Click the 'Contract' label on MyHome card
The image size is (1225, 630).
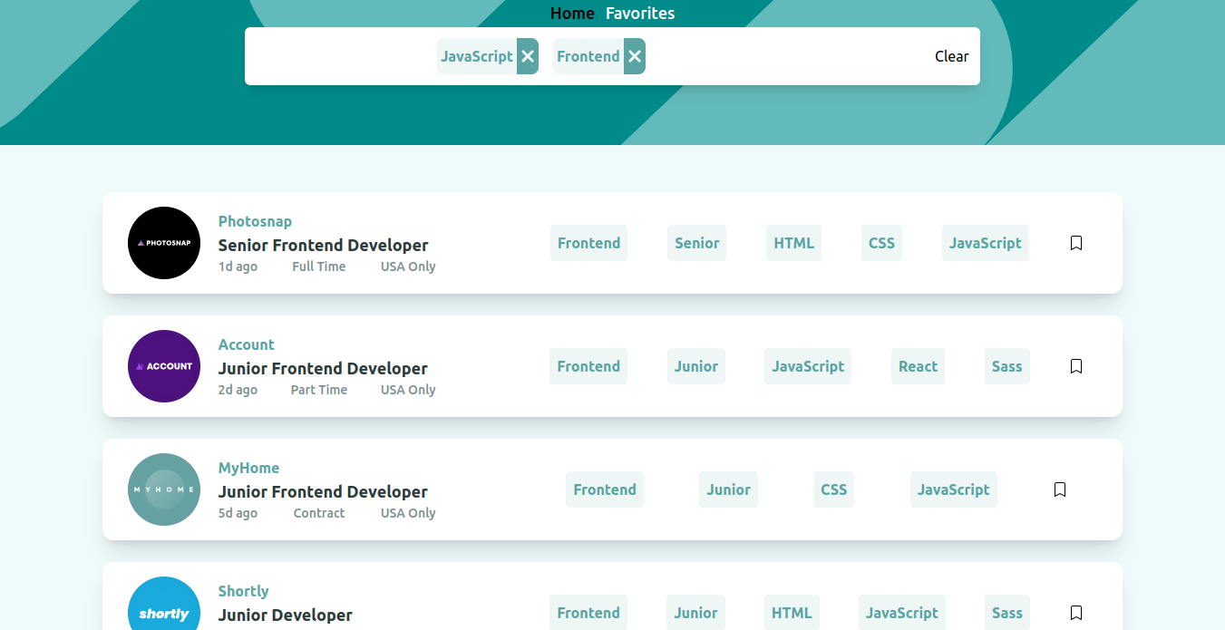click(x=319, y=513)
